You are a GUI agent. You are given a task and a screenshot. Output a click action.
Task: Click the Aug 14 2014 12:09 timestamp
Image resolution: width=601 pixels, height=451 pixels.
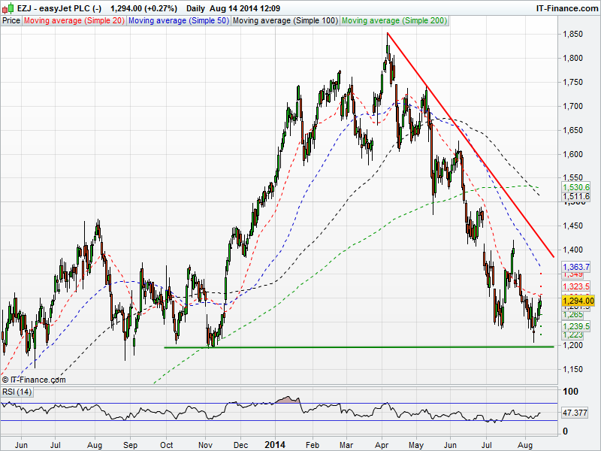(245, 8)
